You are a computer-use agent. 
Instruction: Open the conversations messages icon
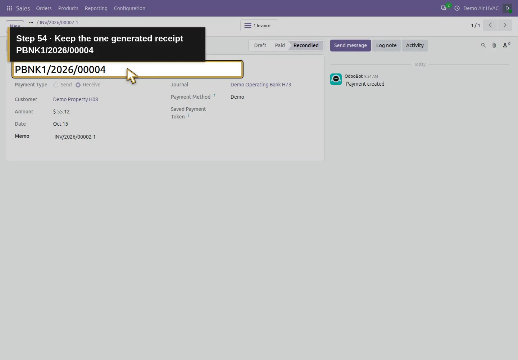(x=444, y=8)
